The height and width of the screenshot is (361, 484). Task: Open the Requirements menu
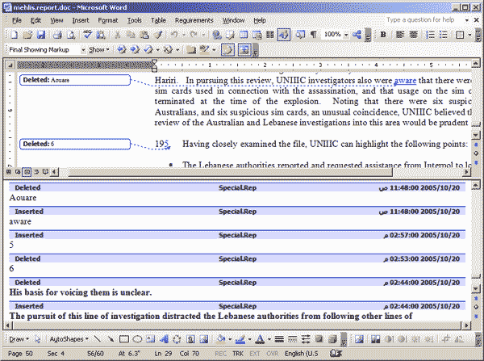pos(194,19)
